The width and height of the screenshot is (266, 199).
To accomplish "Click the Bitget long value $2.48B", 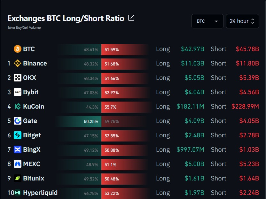I will pos(194,135).
